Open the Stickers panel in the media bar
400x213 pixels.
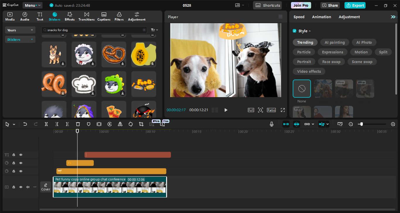(x=55, y=16)
